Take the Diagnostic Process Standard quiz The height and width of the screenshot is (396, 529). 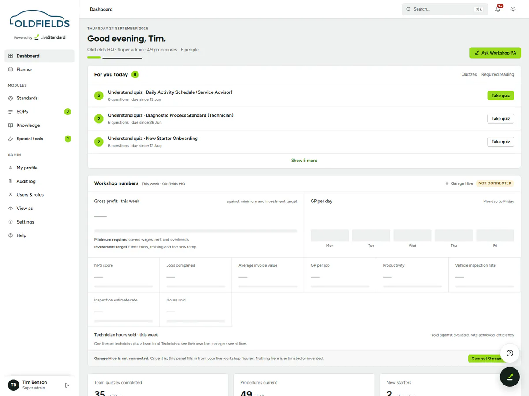[x=500, y=119]
